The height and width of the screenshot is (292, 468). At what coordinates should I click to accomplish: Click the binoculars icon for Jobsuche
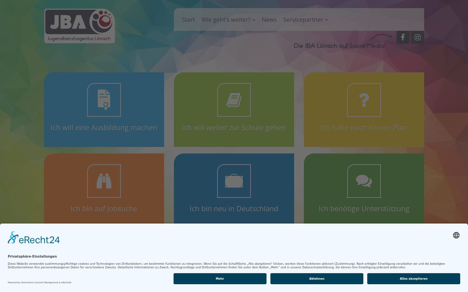104,181
